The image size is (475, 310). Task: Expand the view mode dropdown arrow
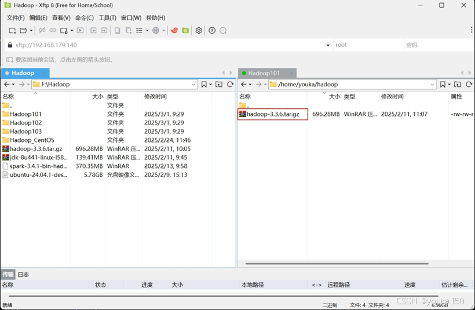[x=147, y=30]
